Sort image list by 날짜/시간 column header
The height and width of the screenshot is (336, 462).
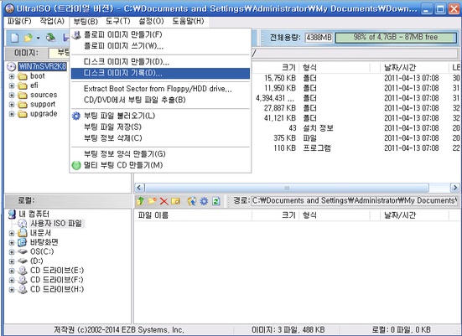(414, 67)
